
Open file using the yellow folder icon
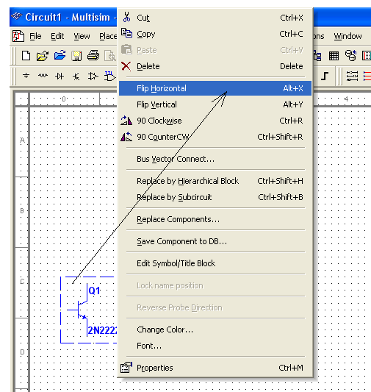[43, 55]
